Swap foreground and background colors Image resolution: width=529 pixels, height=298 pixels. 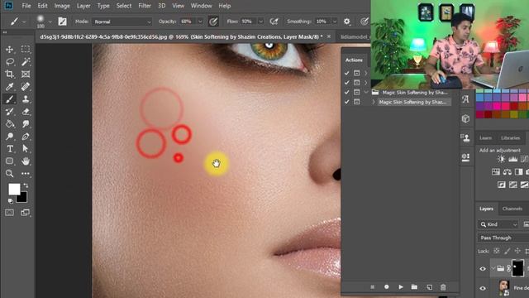click(x=26, y=185)
